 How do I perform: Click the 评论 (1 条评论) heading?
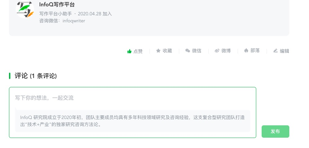pyautogui.click(x=36, y=76)
